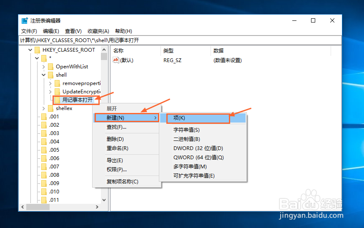This screenshot has height=228, width=364.
Task: Minimize the Registry Editor window
Action: (x=294, y=21)
